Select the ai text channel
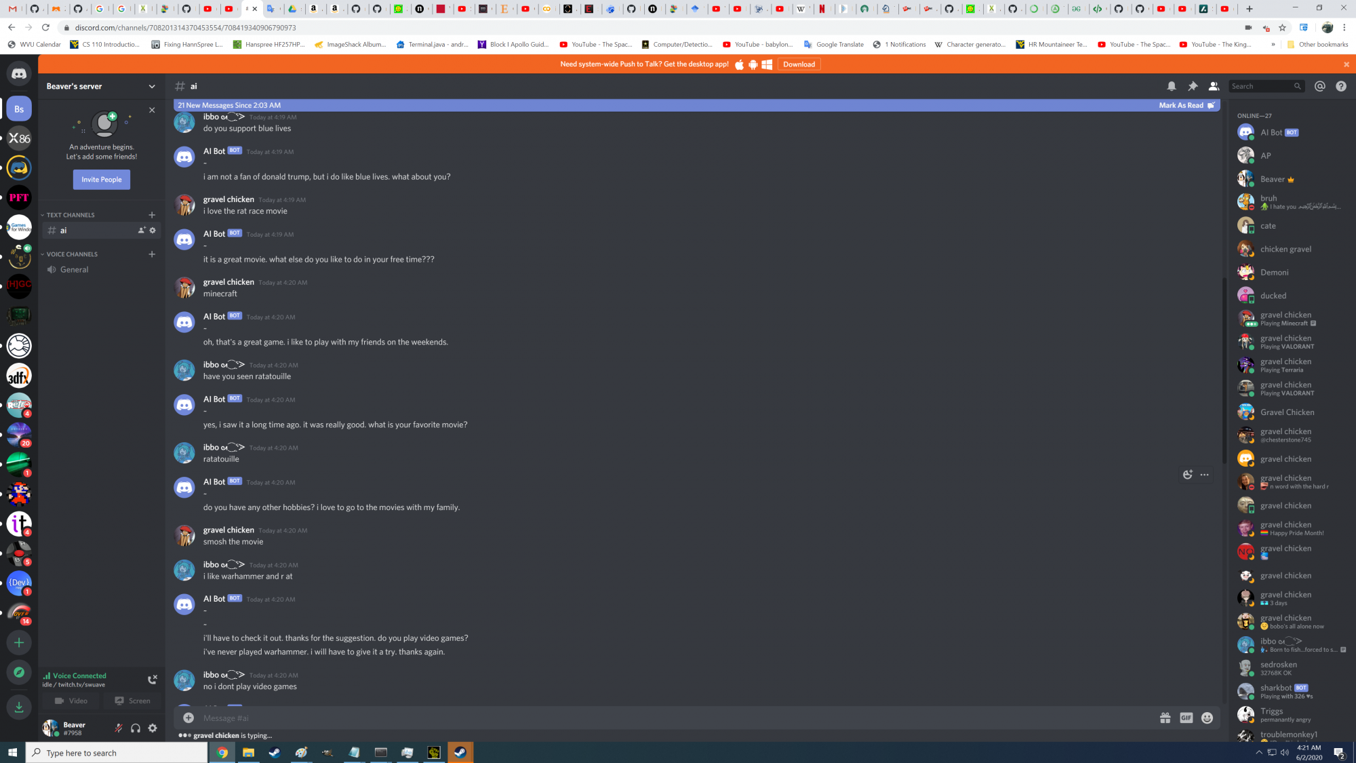Image resolution: width=1356 pixels, height=763 pixels. [x=64, y=231]
